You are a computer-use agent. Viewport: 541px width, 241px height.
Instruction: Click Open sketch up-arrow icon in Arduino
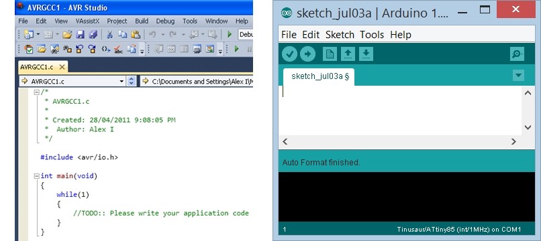(348, 54)
